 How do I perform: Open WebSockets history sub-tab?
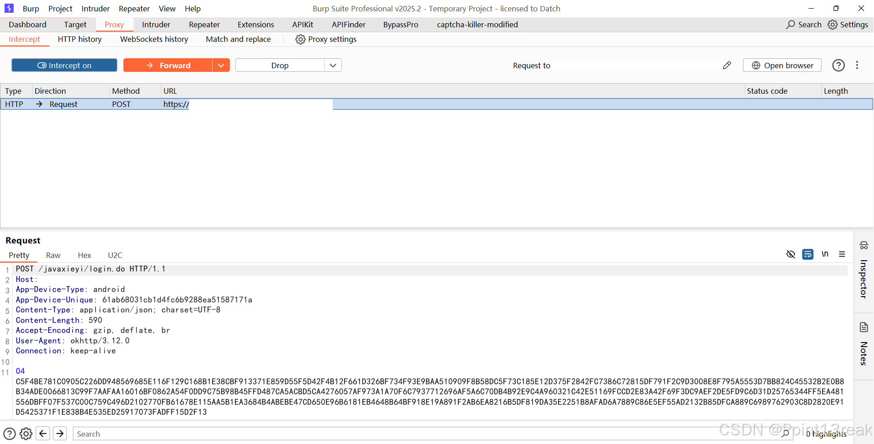pyautogui.click(x=154, y=39)
